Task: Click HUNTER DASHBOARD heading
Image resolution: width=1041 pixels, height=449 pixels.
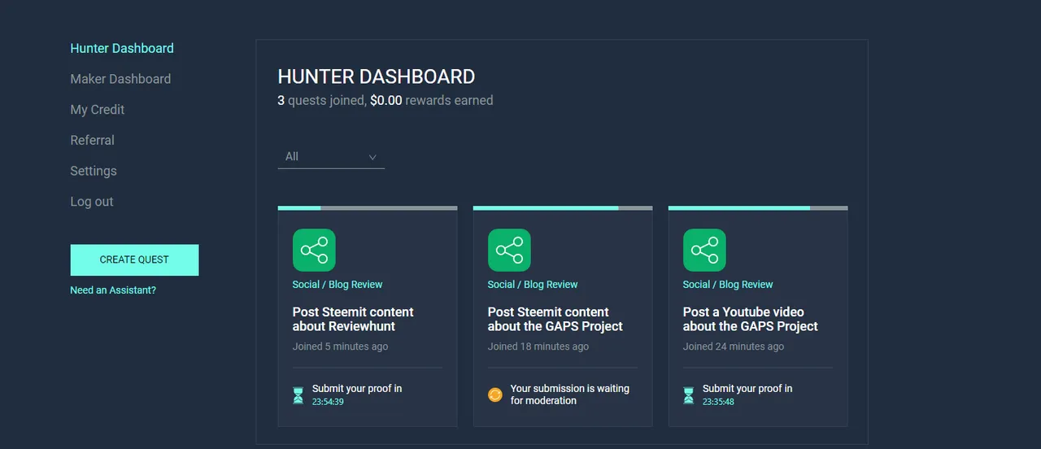Action: click(x=377, y=76)
